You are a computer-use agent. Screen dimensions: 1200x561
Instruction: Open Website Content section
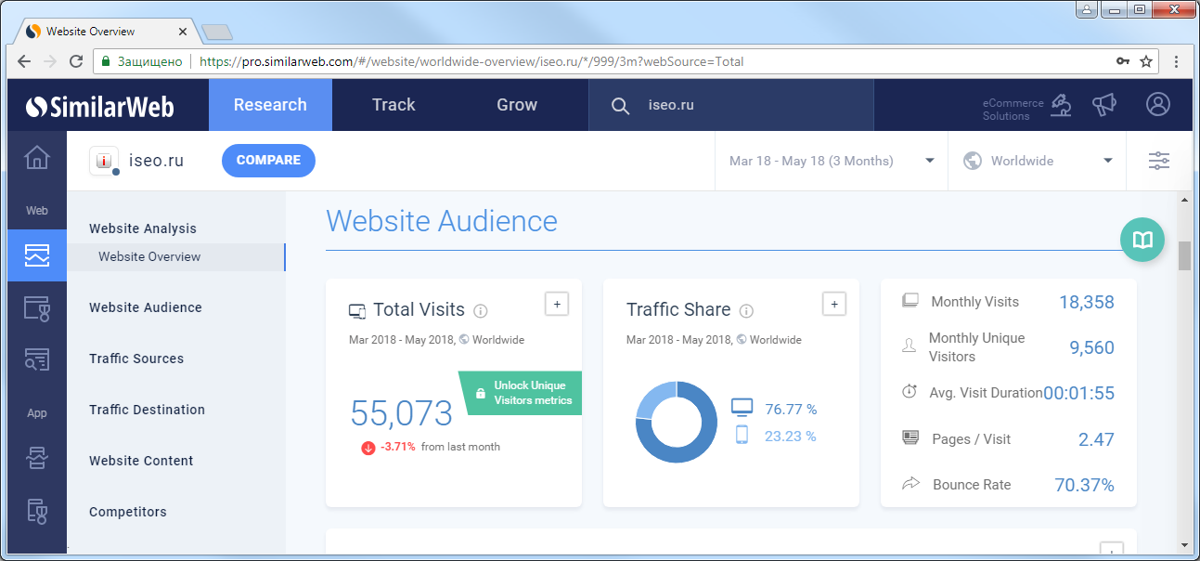(141, 461)
